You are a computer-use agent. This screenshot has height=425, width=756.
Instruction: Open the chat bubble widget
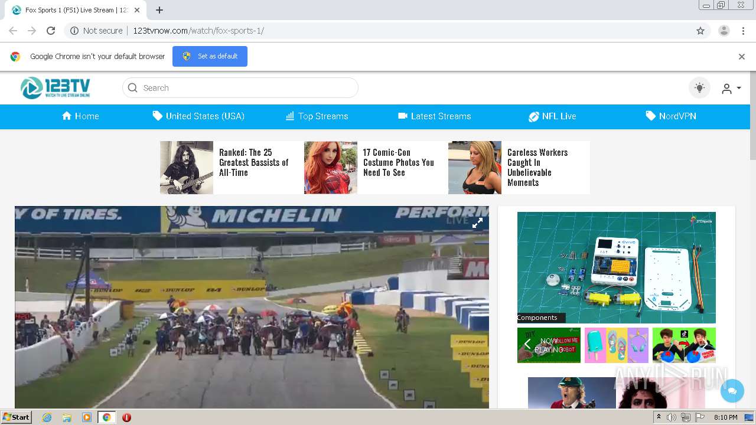(732, 391)
